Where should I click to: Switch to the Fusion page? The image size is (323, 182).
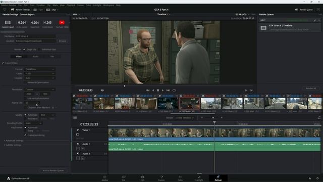(161, 178)
